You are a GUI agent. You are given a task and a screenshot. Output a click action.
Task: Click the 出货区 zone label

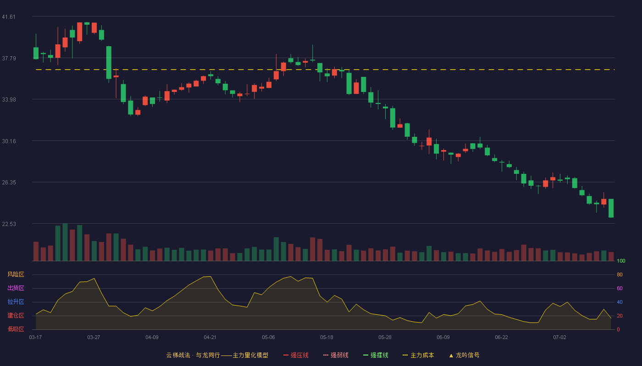pyautogui.click(x=16, y=288)
